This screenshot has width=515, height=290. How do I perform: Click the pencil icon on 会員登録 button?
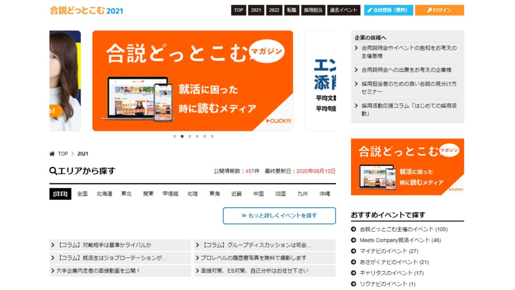pyautogui.click(x=370, y=10)
